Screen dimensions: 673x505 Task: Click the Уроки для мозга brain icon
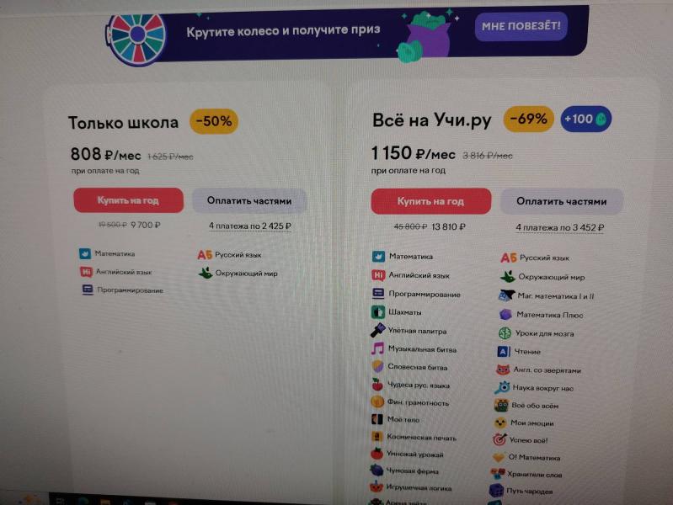pos(505,333)
